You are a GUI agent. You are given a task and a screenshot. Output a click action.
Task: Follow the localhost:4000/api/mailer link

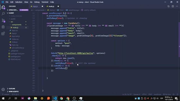click(x=76, y=53)
